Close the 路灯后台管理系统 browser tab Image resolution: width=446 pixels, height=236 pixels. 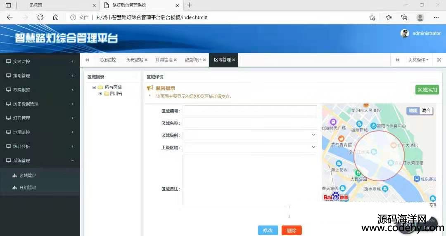178,5
